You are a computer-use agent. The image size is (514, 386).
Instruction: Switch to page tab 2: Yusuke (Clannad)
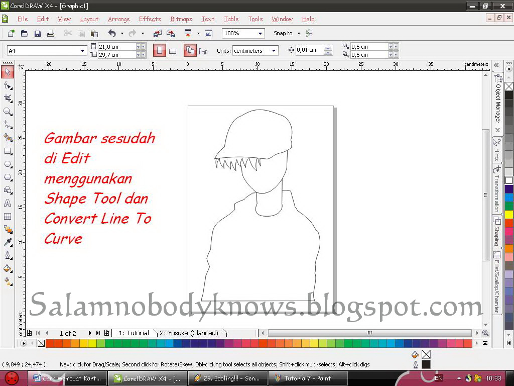pyautogui.click(x=189, y=333)
